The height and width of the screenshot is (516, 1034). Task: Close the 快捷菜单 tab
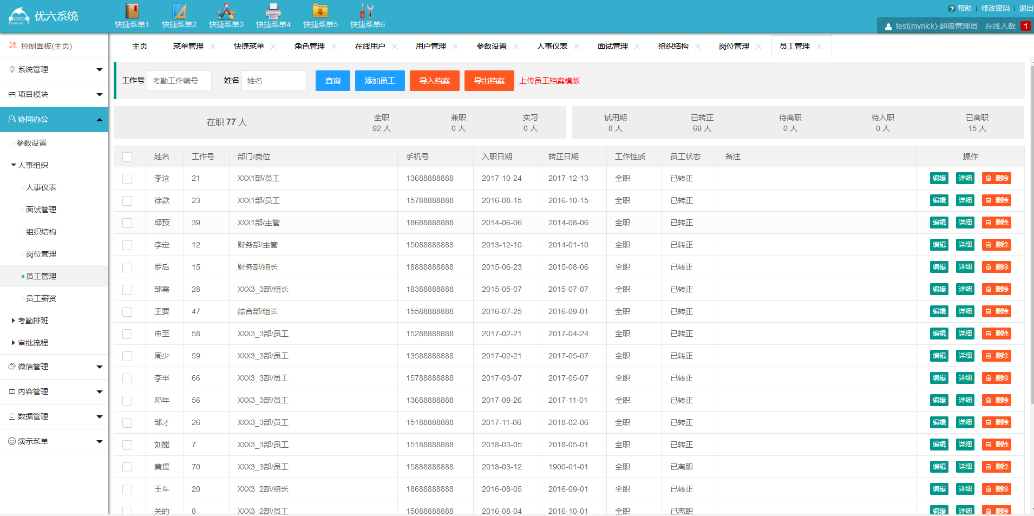[x=273, y=47]
